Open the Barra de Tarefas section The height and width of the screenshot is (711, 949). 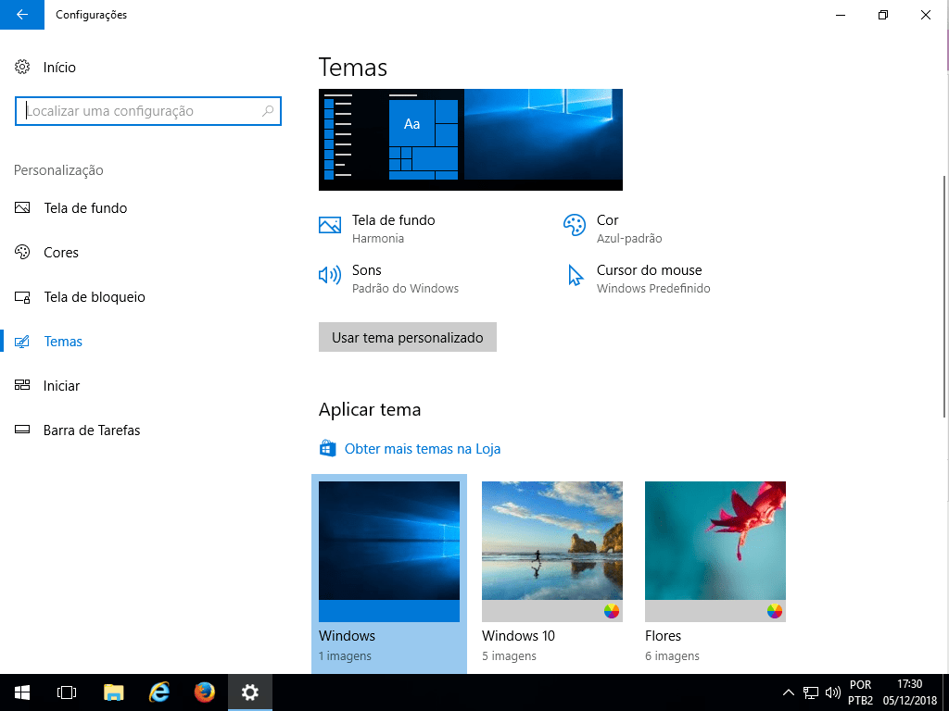(x=92, y=430)
